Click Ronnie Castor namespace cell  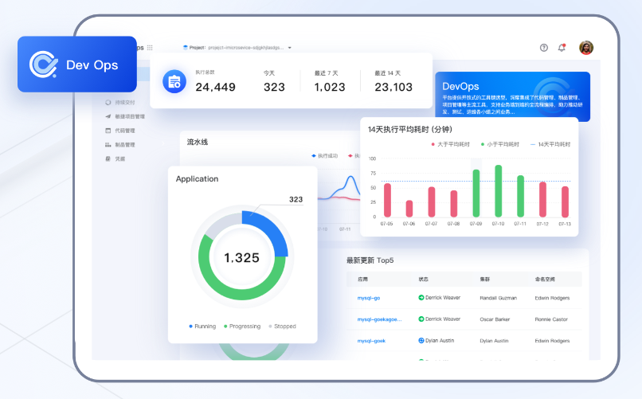point(551,319)
